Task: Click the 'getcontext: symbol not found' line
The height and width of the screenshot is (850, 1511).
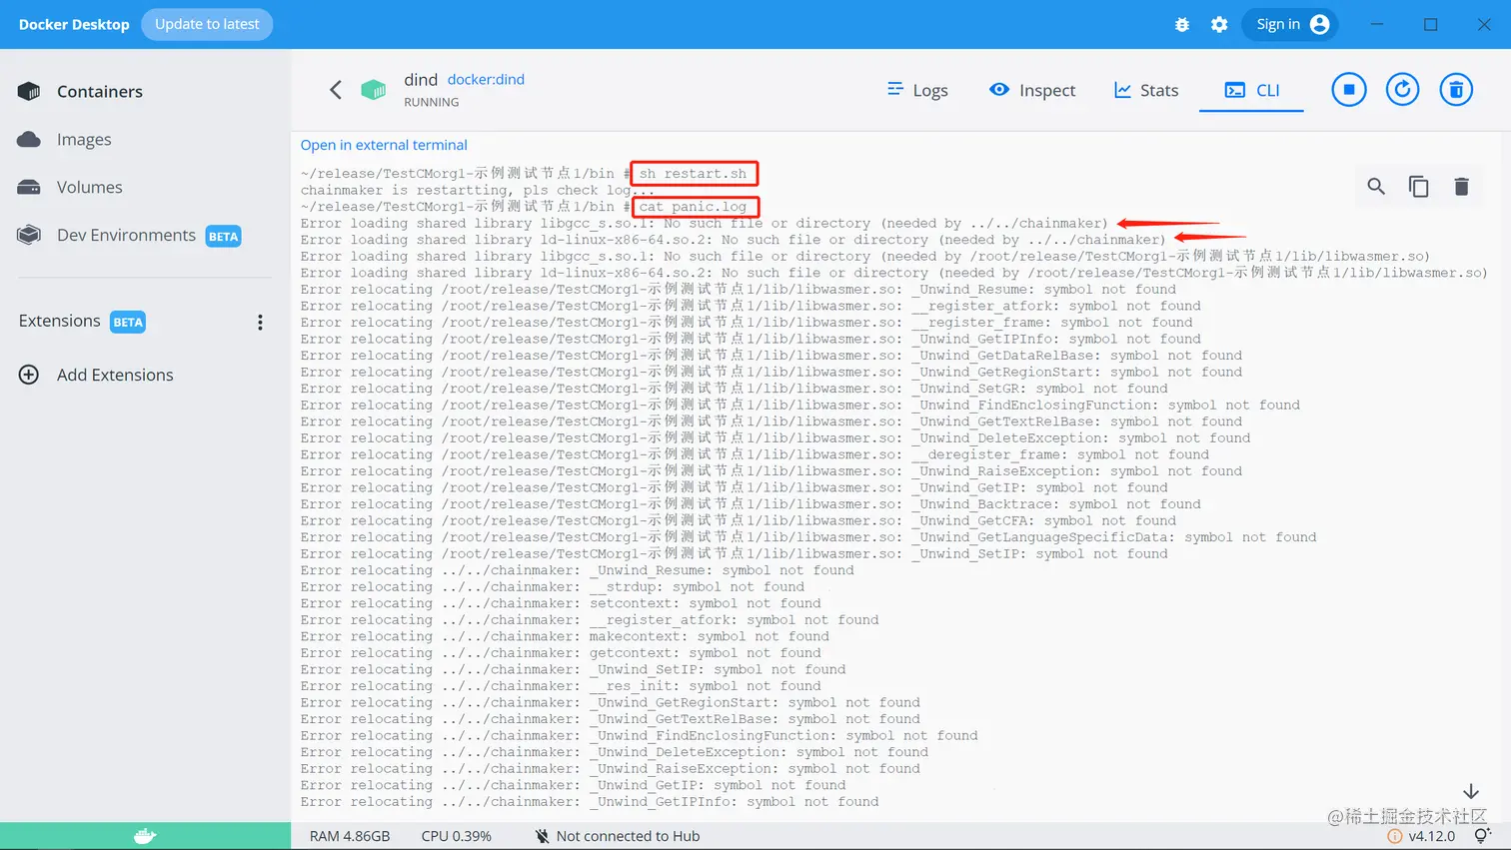Action: click(561, 653)
